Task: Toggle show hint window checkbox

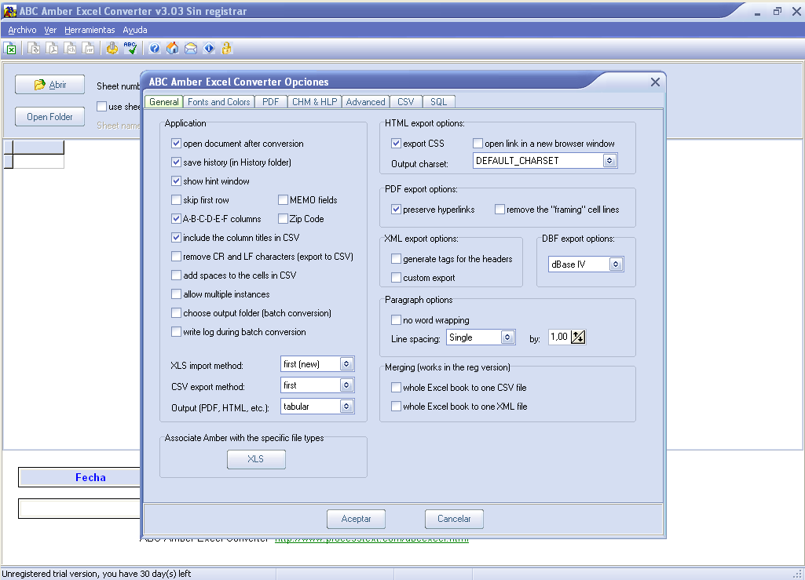Action: click(176, 181)
